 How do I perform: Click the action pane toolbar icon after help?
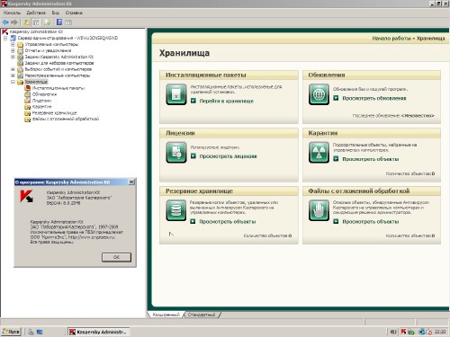click(x=68, y=22)
